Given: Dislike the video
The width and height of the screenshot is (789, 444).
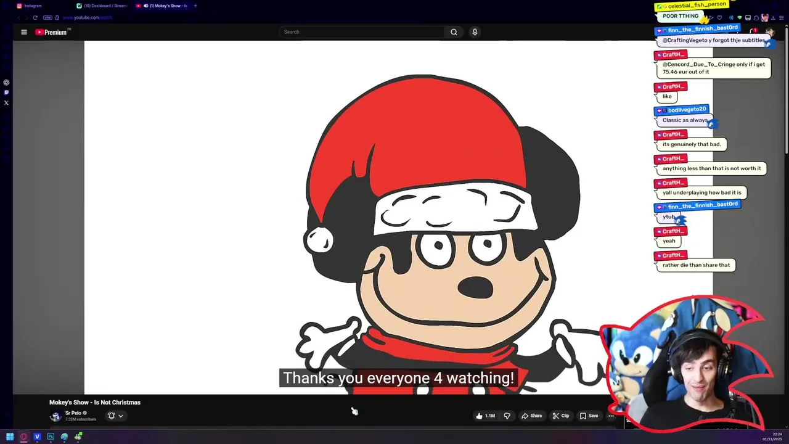Looking at the screenshot, I should [507, 416].
